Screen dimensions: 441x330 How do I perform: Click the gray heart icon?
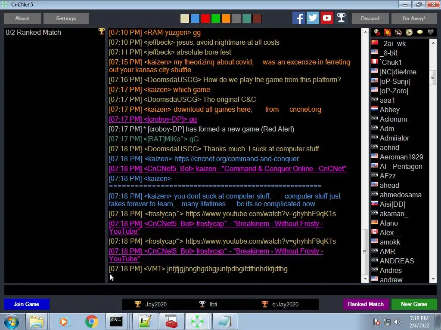(x=431, y=33)
